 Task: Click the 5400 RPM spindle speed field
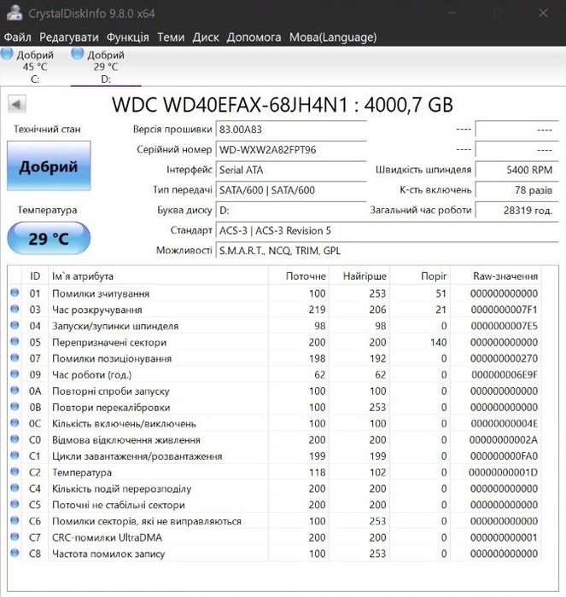tap(516, 170)
